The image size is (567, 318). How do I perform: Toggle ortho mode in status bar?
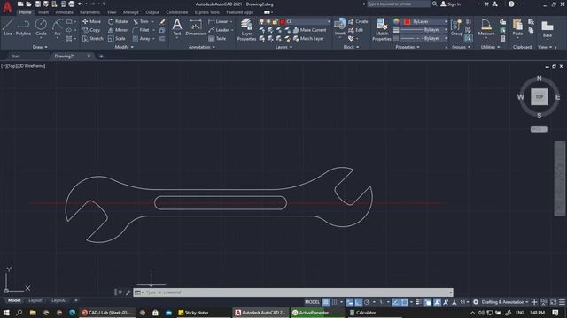[x=358, y=302]
